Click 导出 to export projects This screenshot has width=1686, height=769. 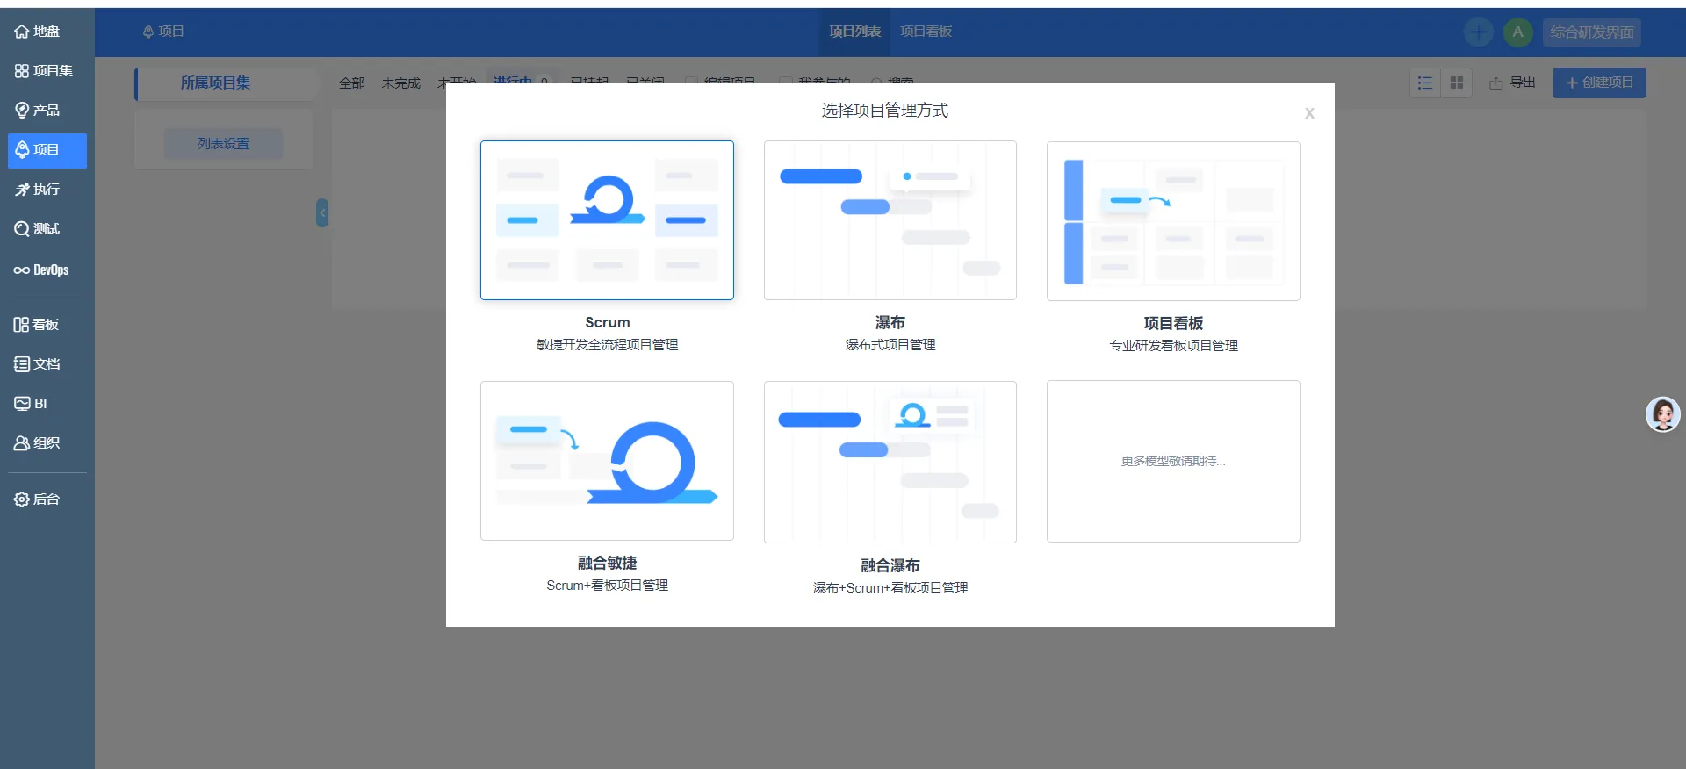pyautogui.click(x=1512, y=83)
